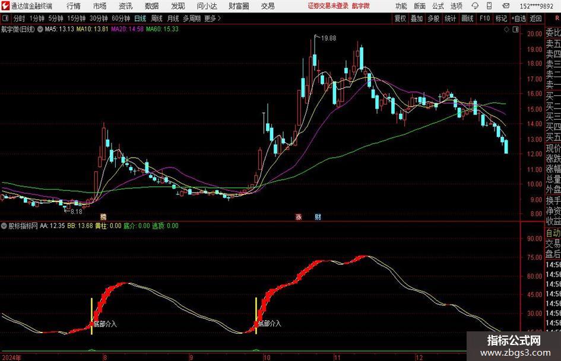
Task: Open the 交易 menu
Action: [x=268, y=6]
